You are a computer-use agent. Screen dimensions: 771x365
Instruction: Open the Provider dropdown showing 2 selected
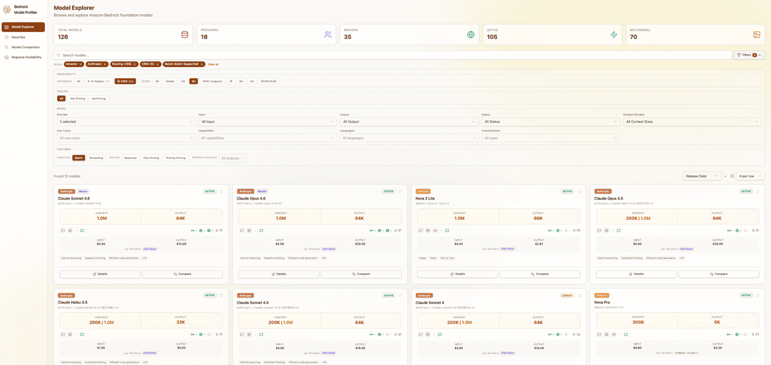(126, 121)
